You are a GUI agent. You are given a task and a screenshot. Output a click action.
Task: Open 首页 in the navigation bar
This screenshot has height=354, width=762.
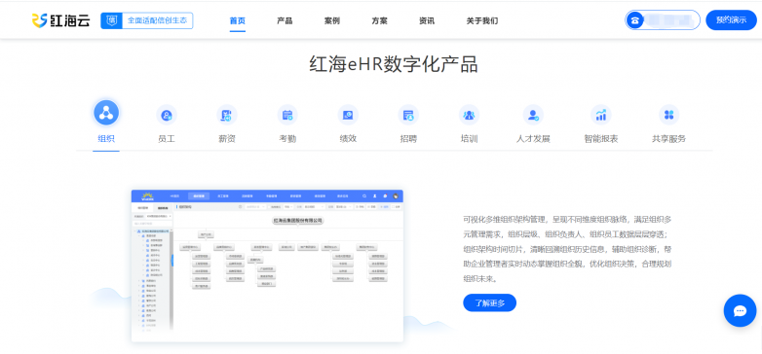point(238,20)
